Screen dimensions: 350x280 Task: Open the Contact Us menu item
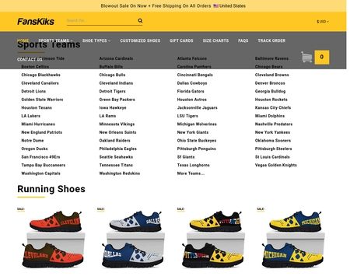click(x=30, y=60)
